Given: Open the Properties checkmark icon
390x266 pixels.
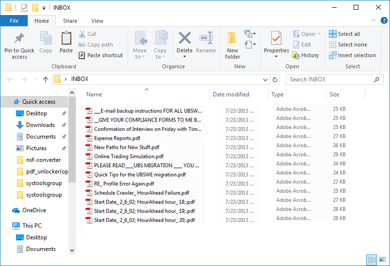Looking at the screenshot, I should [x=276, y=38].
